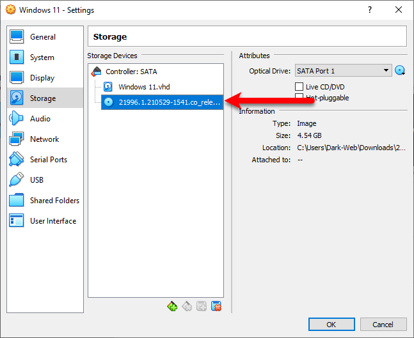
Task: Open the Audio settings category
Action: (45, 119)
